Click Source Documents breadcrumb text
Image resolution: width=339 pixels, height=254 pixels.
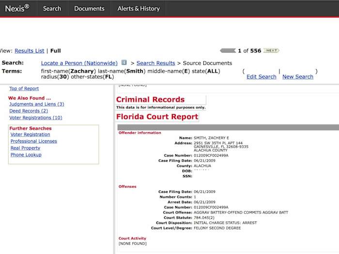tap(207, 63)
